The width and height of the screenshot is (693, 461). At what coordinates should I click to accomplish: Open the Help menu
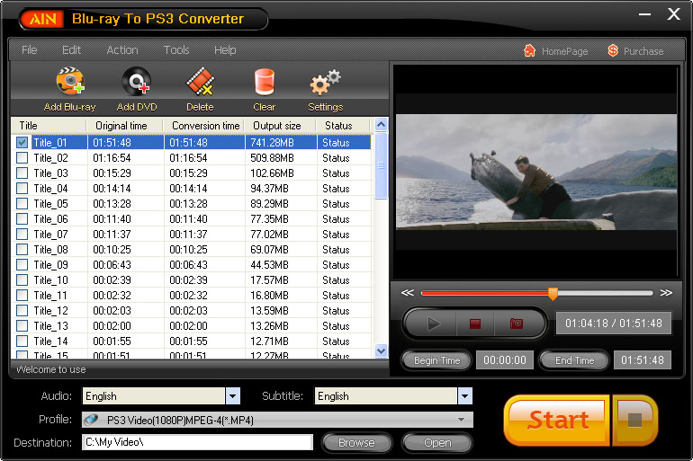point(225,49)
